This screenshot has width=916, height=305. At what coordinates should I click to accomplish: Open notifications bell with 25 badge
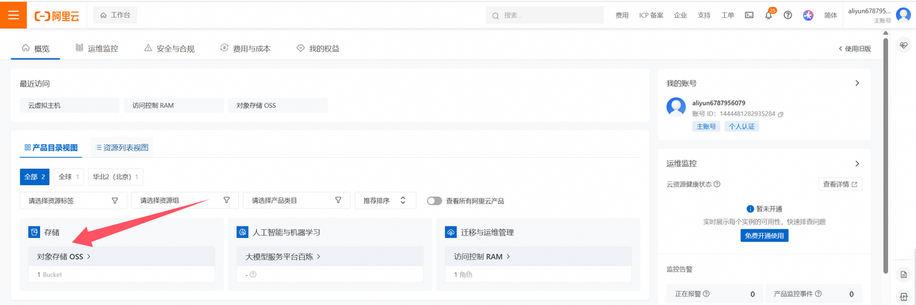click(769, 15)
